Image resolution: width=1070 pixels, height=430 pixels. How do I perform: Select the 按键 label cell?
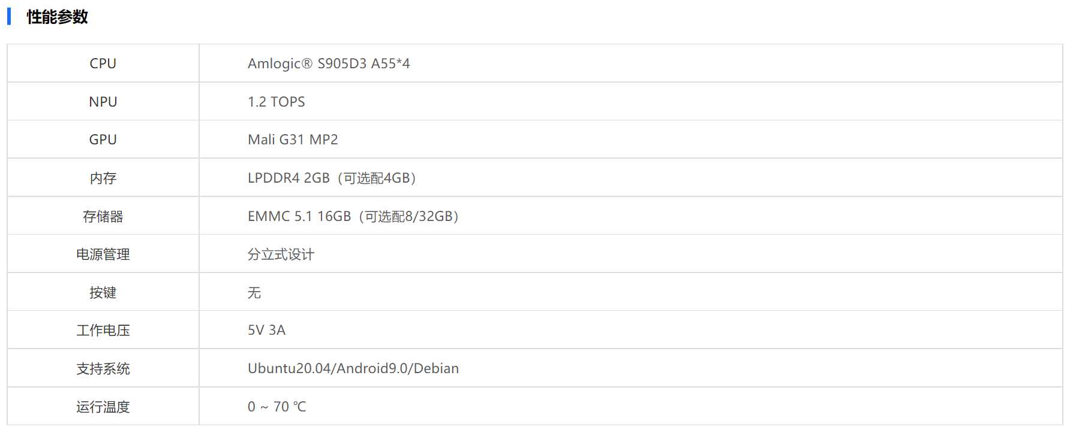(103, 292)
